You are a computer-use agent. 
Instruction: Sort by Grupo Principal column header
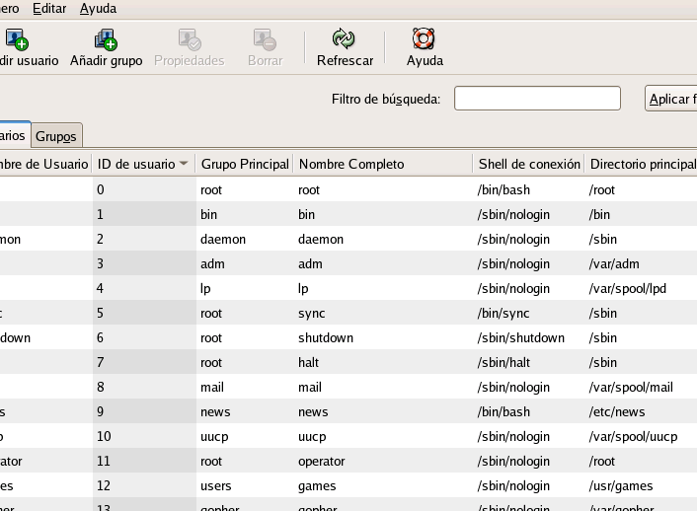(x=245, y=164)
